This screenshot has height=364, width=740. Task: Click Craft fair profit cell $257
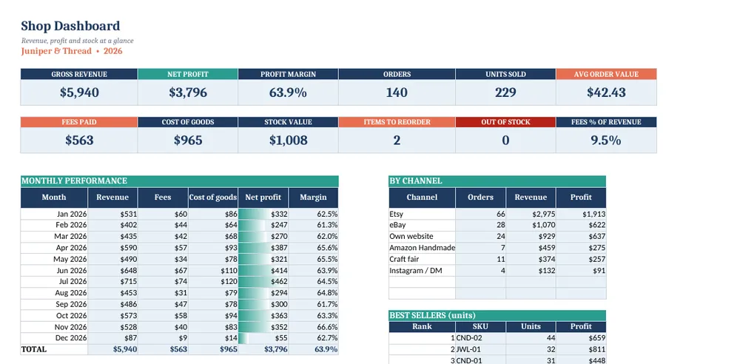tap(581, 259)
